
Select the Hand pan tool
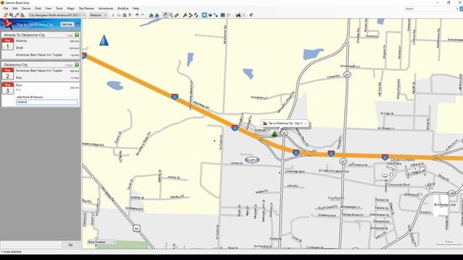165,15
